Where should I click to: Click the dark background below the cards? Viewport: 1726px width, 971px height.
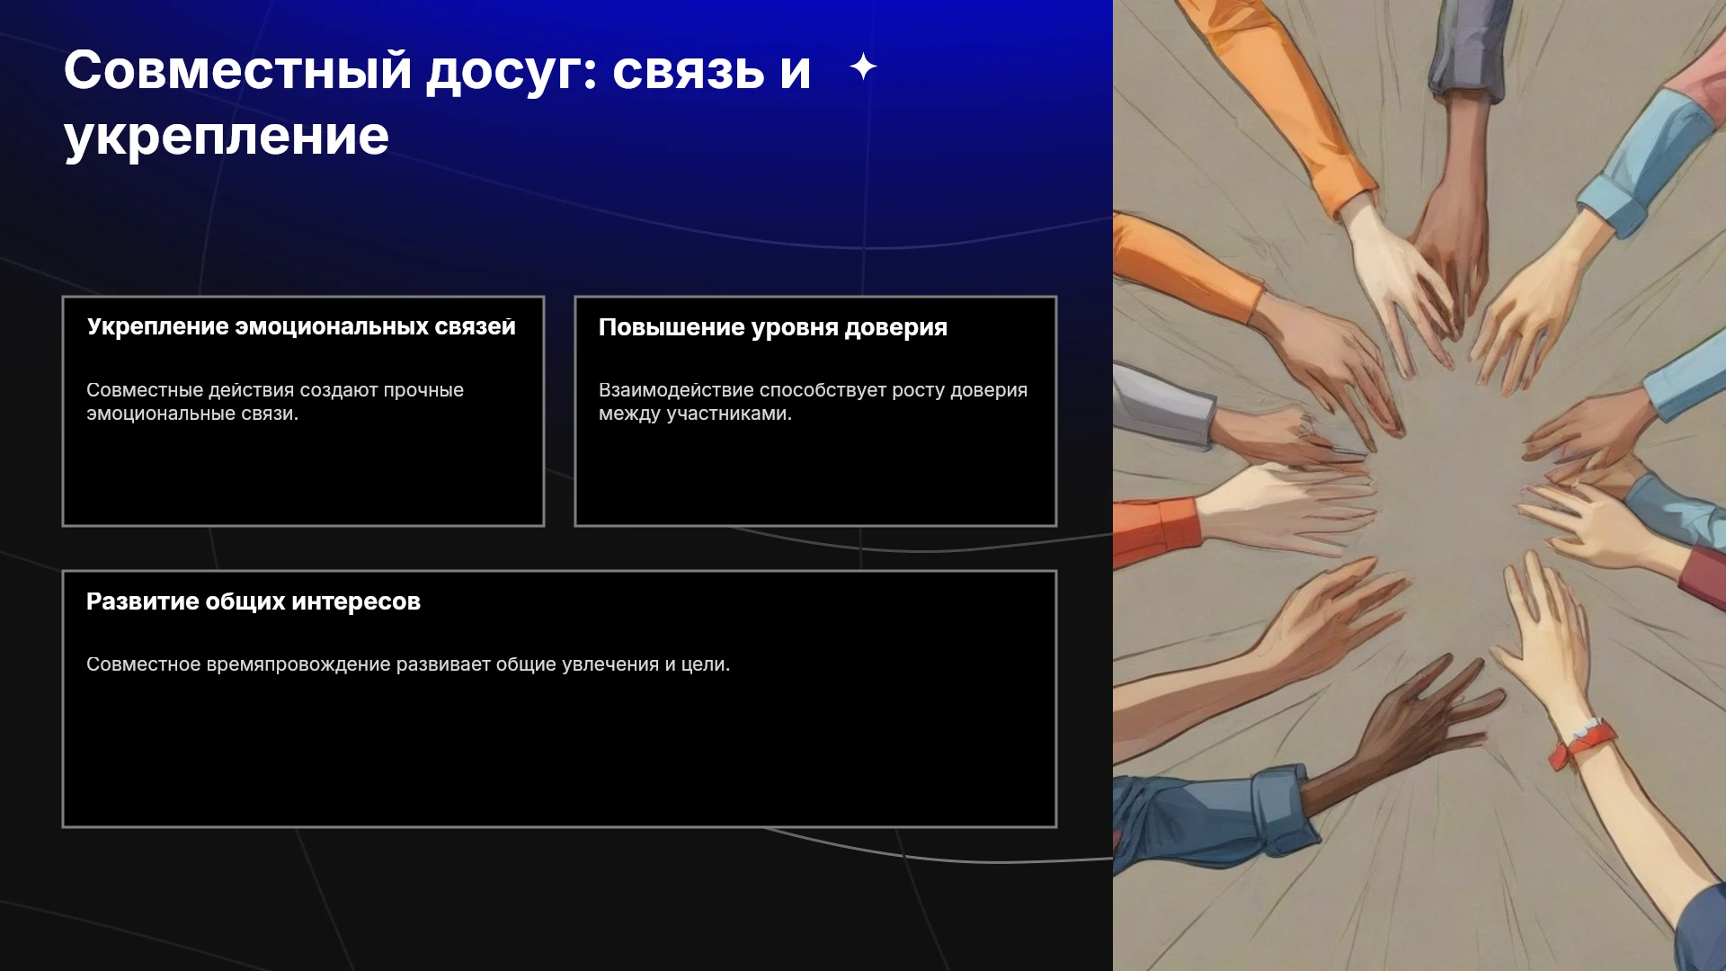click(557, 899)
